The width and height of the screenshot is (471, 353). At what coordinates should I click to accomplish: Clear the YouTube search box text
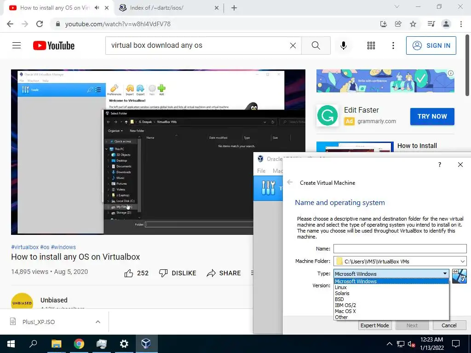click(293, 46)
